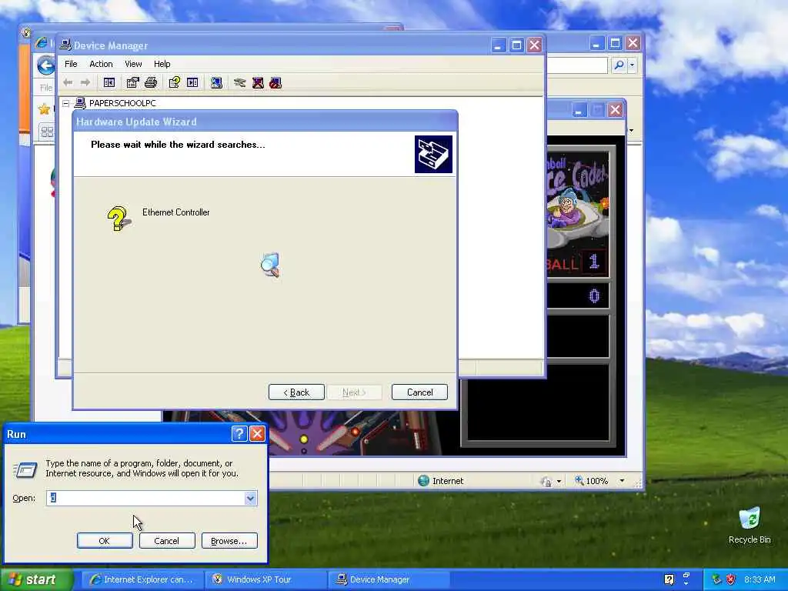Viewport: 788px width, 591px height.
Task: Click the protected mode lock icon in status bar
Action: pos(546,482)
